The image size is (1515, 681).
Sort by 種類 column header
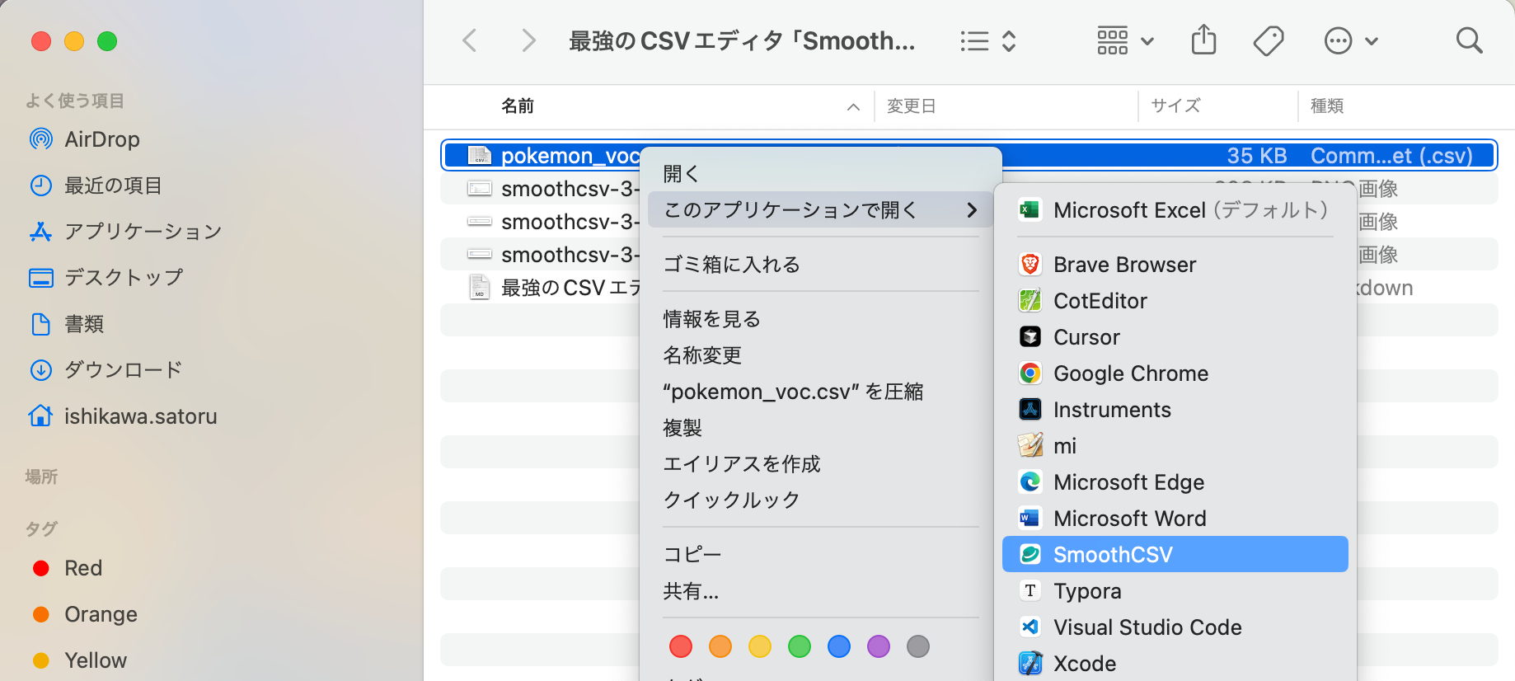click(x=1327, y=106)
